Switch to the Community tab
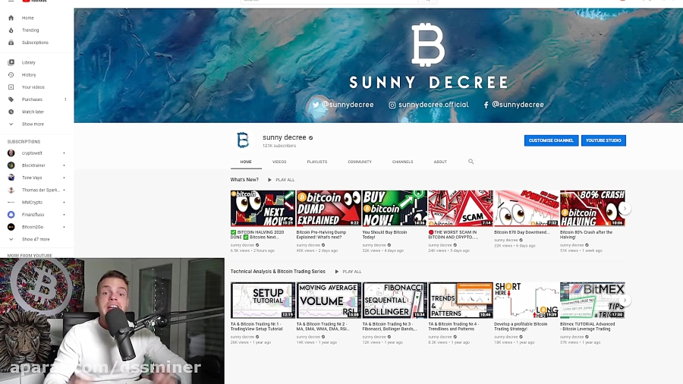This screenshot has height=384, width=683. (360, 162)
